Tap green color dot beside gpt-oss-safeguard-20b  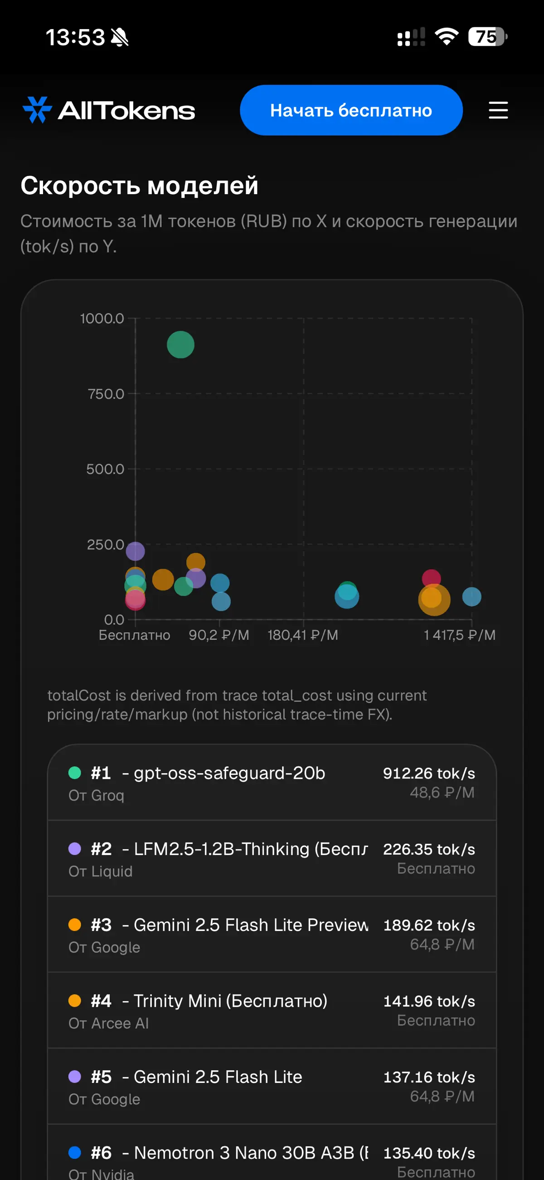point(75,773)
